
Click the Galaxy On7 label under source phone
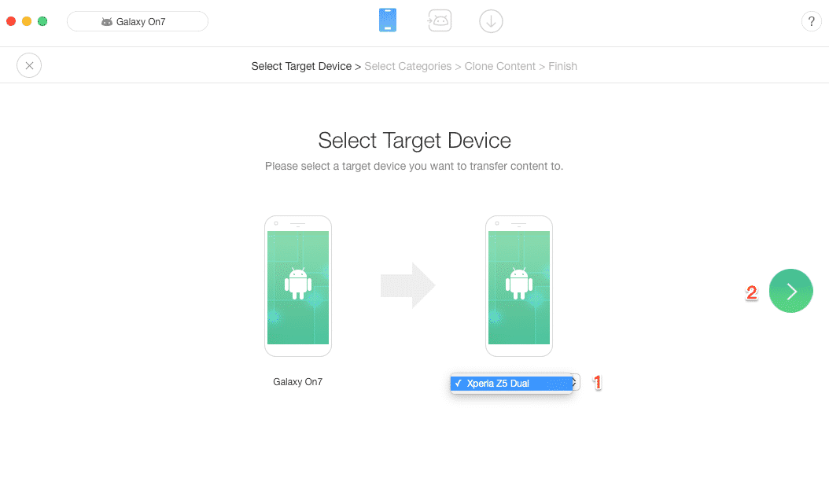click(297, 382)
